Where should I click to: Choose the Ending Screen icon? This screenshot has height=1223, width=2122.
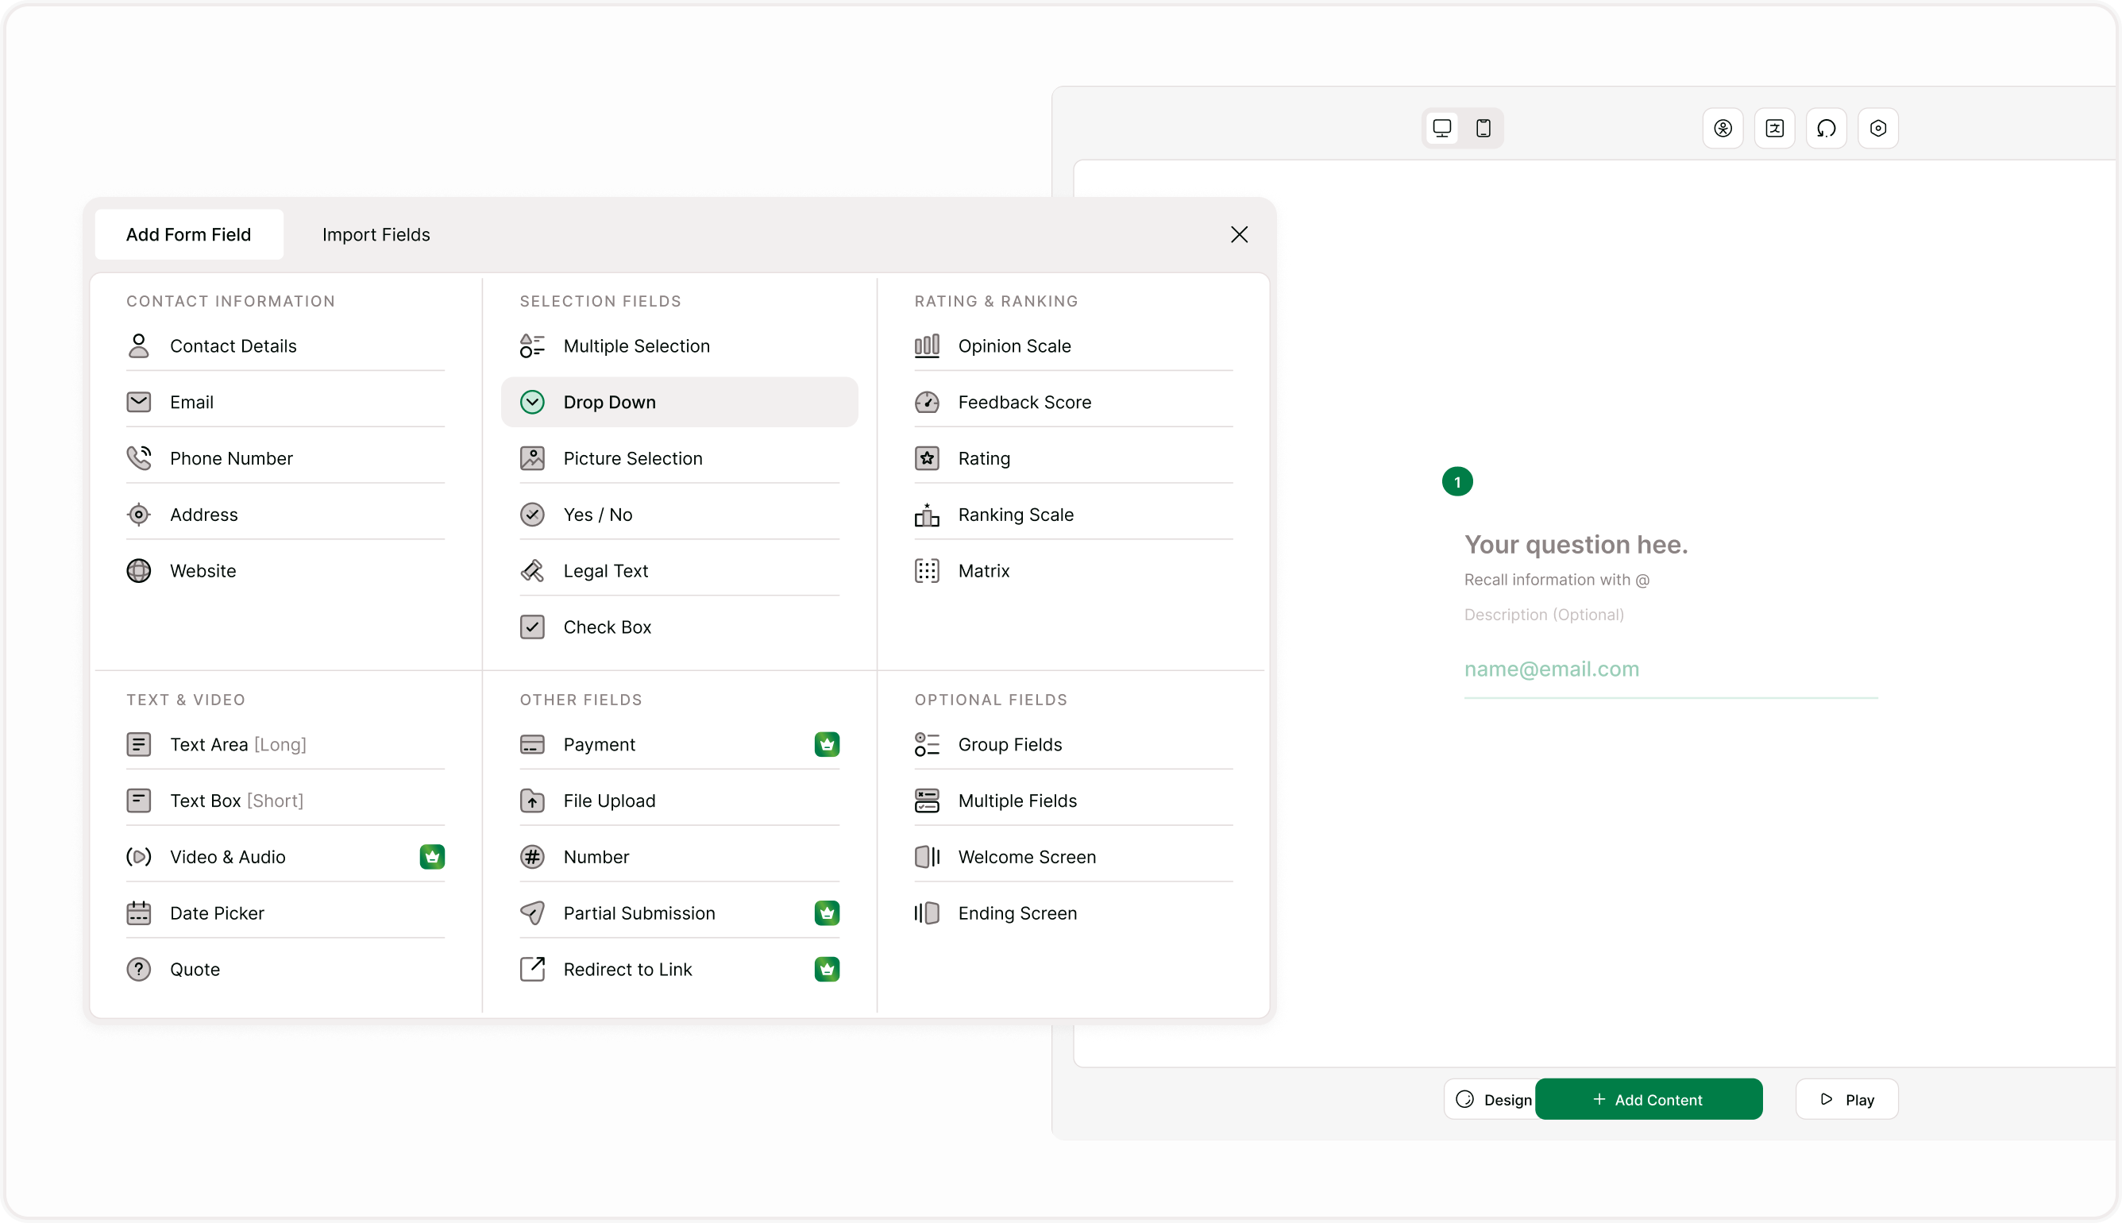click(927, 913)
